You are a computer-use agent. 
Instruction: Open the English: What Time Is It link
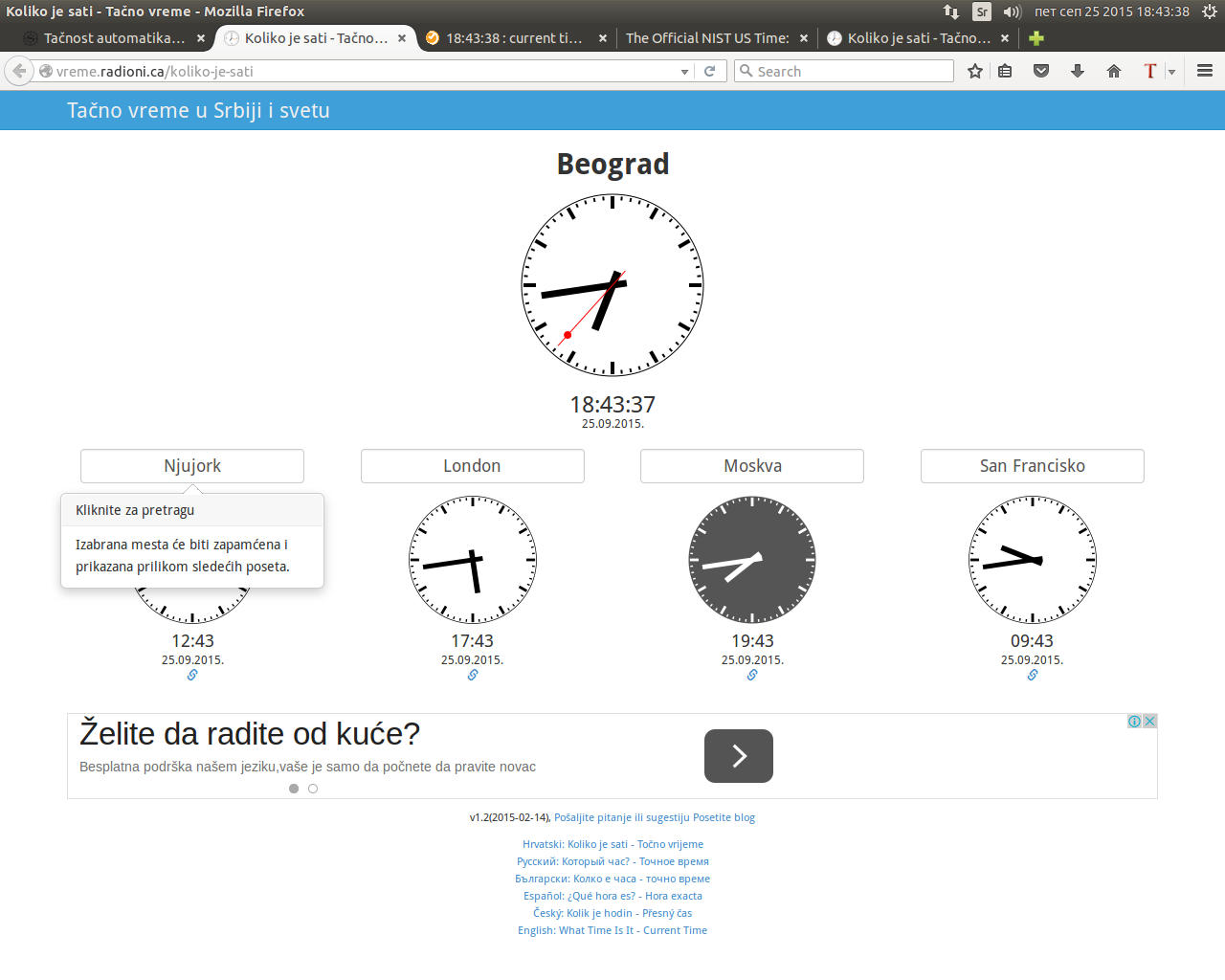(612, 930)
